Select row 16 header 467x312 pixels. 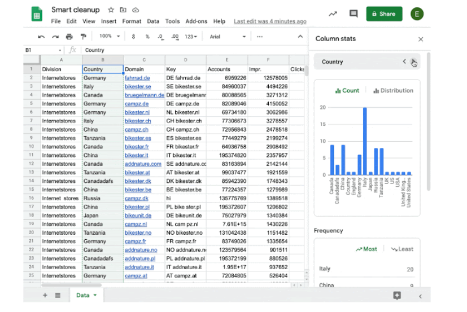(31, 198)
